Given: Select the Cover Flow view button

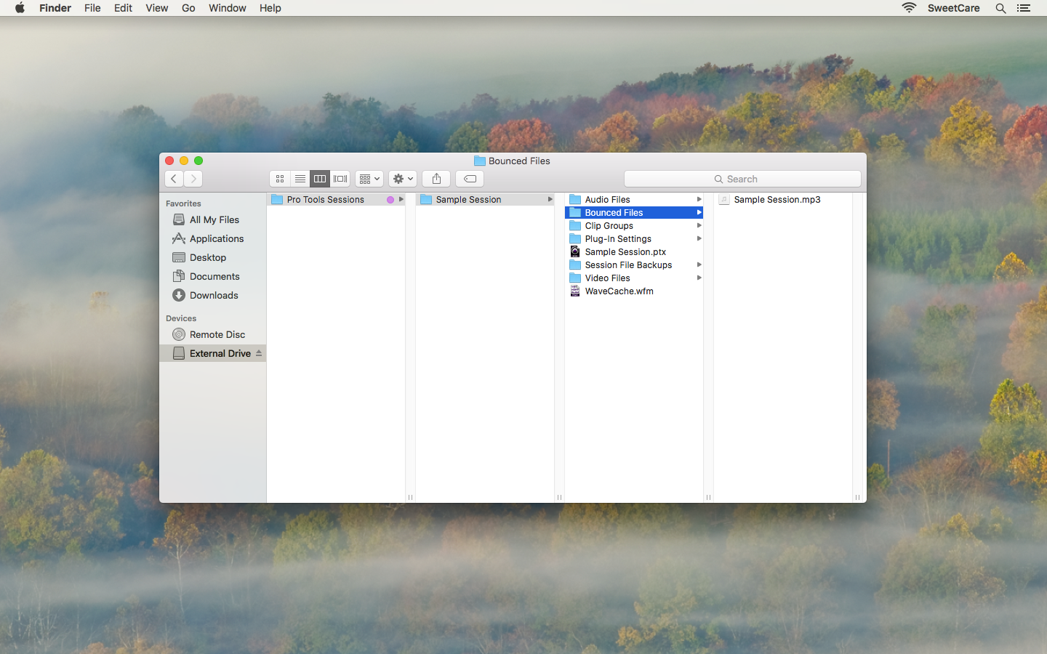Looking at the screenshot, I should coord(340,179).
